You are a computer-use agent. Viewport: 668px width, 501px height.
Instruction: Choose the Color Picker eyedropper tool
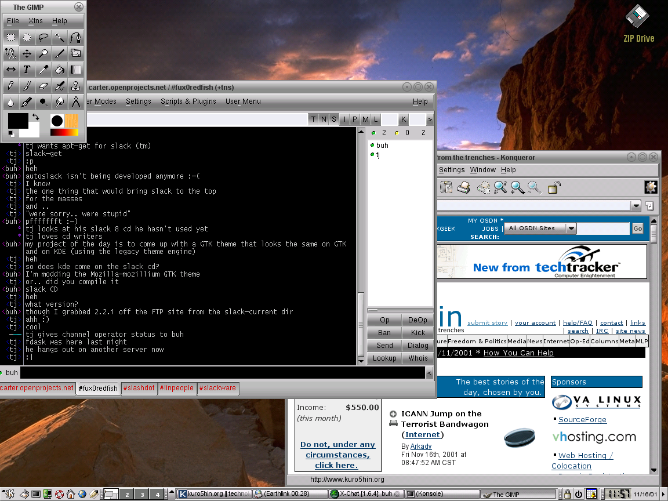click(43, 70)
